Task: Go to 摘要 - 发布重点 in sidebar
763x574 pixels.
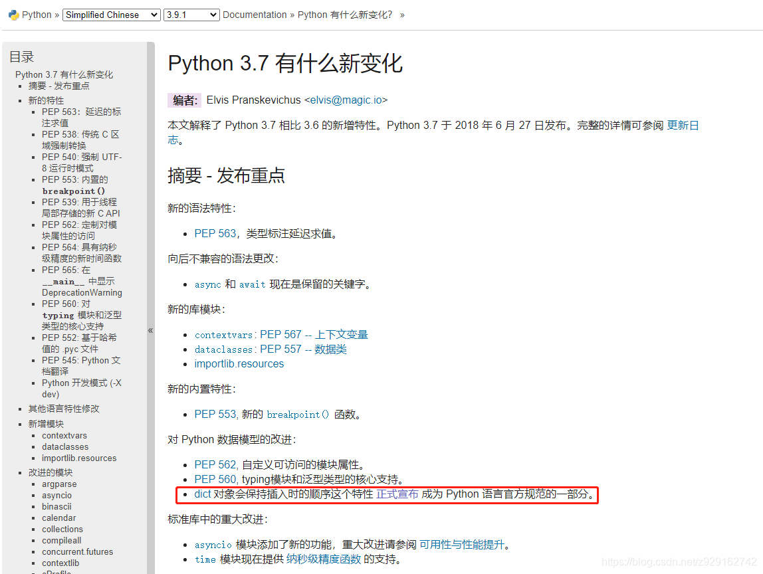Action: (59, 86)
